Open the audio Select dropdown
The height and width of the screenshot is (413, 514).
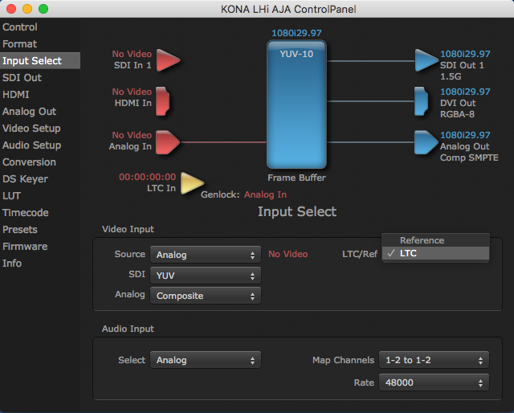coord(206,360)
